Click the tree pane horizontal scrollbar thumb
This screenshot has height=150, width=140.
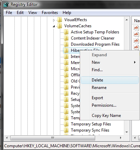[53, 138]
